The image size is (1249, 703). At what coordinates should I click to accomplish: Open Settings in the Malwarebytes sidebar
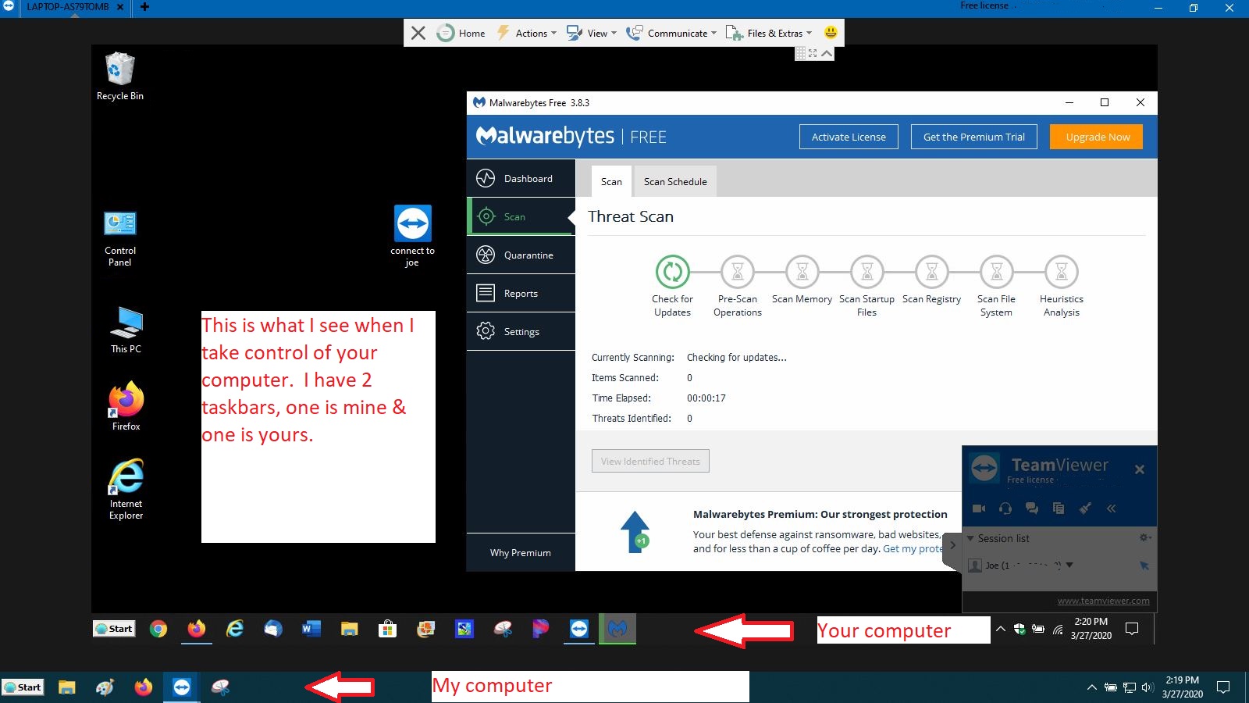[521, 331]
